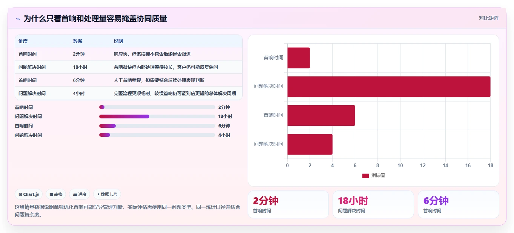514x233 pixels.
Task: Click the 说明 column header
Action: click(118, 41)
